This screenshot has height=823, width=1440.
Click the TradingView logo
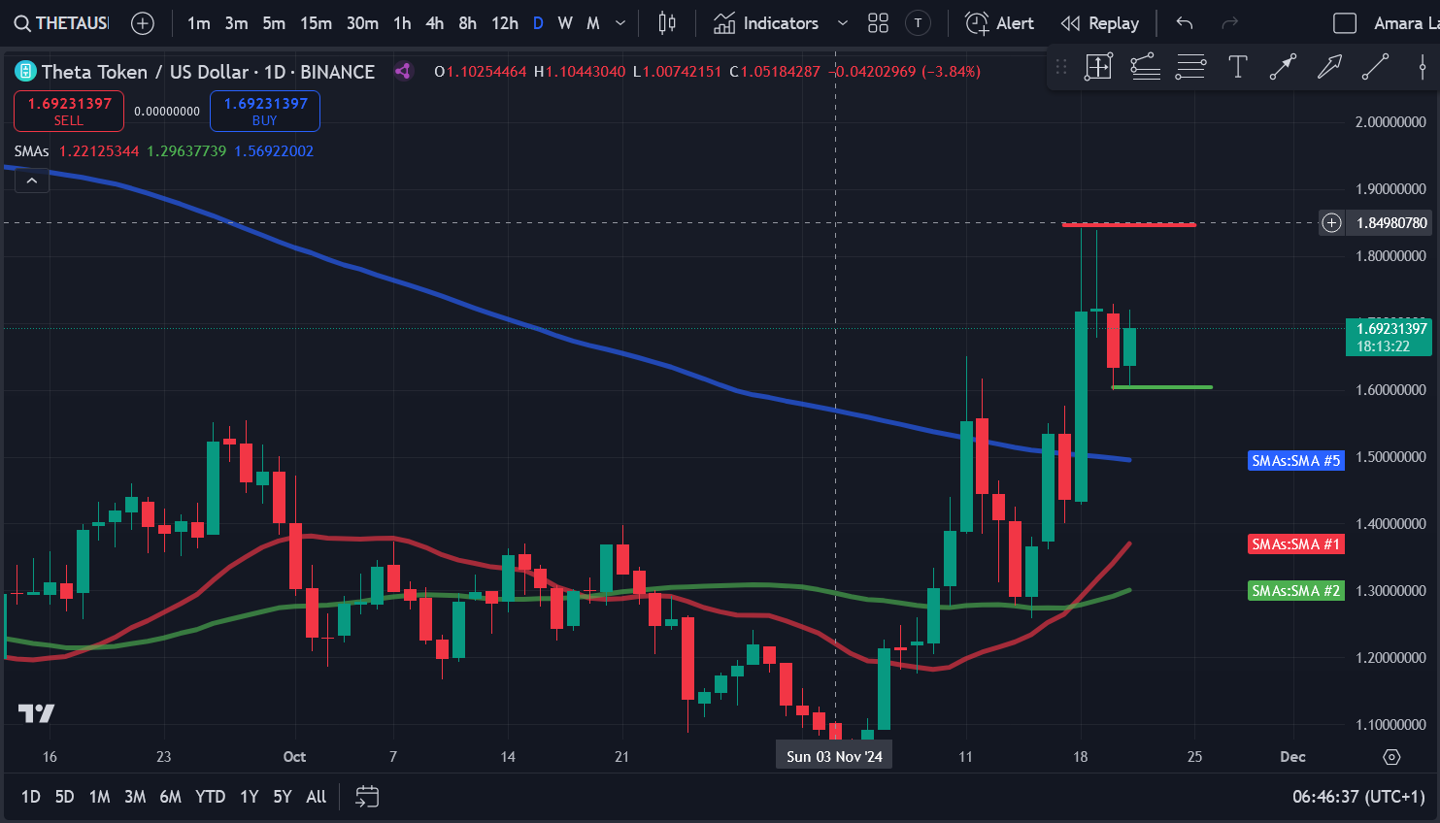(x=37, y=713)
